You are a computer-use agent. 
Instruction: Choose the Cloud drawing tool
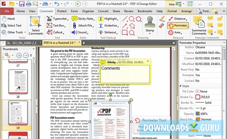[x=139, y=19]
